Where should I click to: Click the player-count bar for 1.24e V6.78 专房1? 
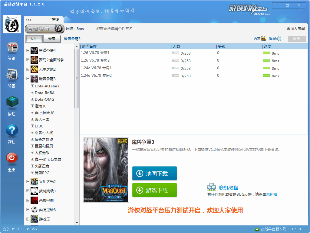(x=175, y=68)
